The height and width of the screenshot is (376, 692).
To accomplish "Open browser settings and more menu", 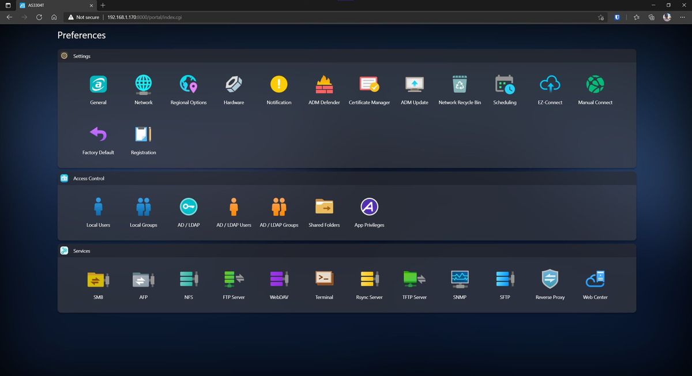I will click(682, 17).
